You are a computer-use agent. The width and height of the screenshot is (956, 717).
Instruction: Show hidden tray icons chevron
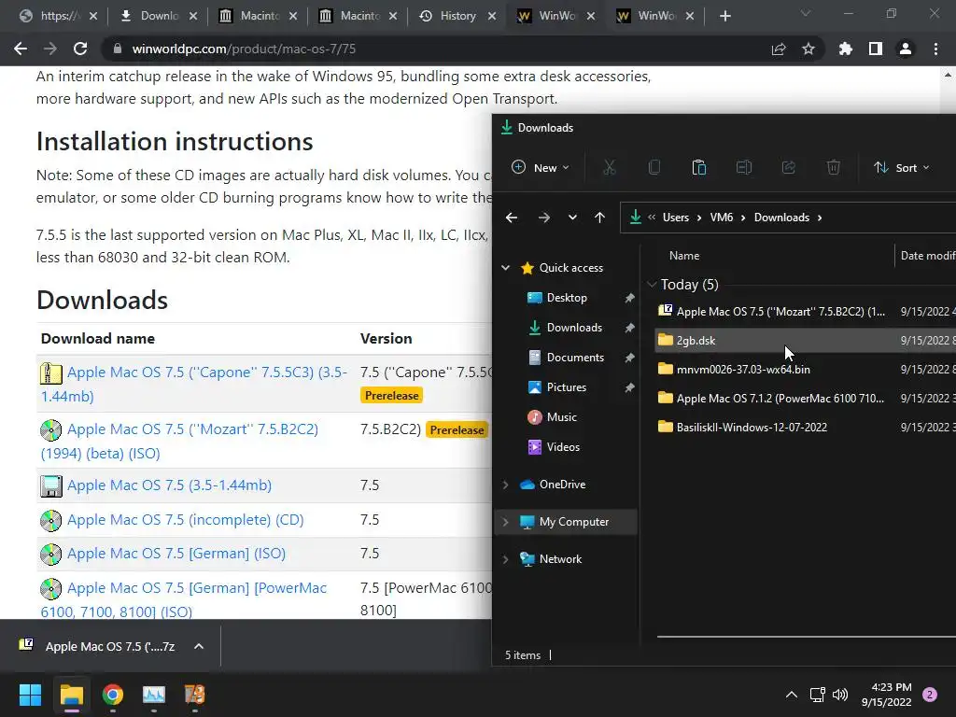pyautogui.click(x=792, y=695)
